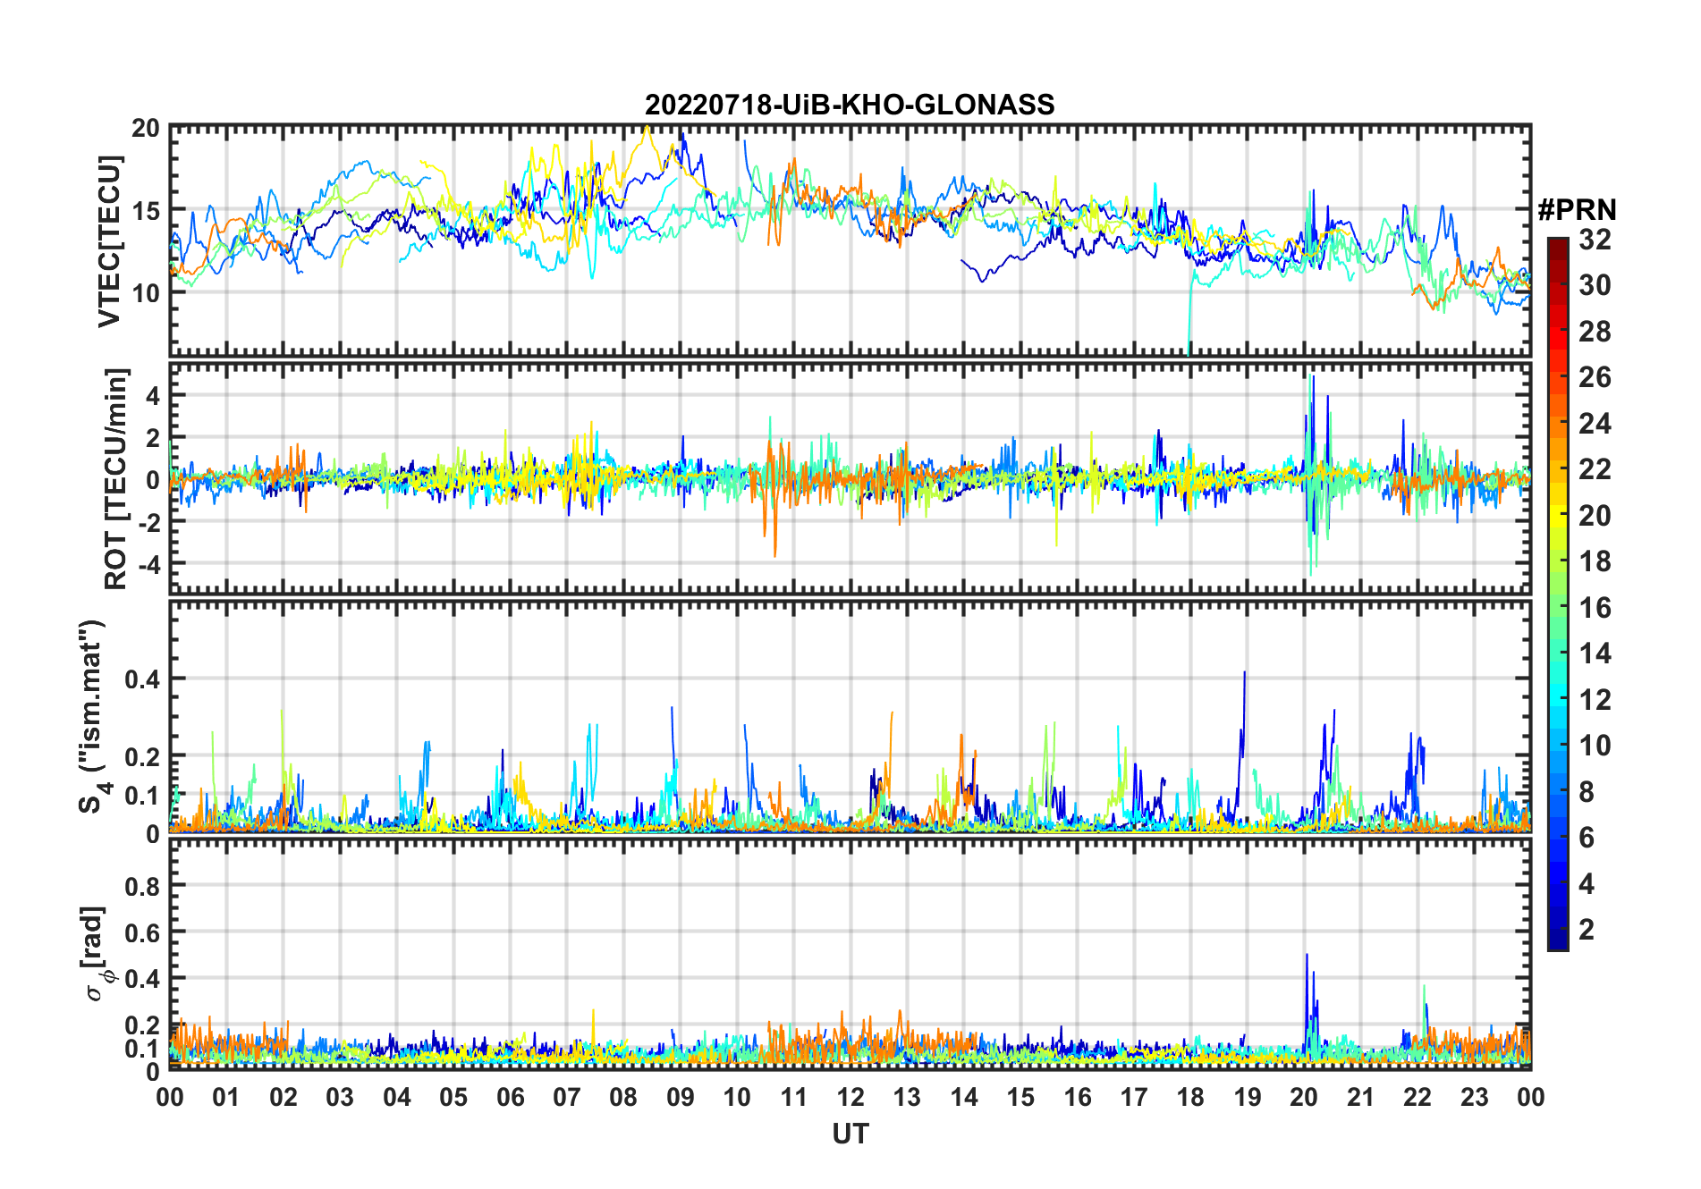The image size is (1701, 1189).
Task: Select colorbar tick label 32
Action: pyautogui.click(x=1595, y=240)
